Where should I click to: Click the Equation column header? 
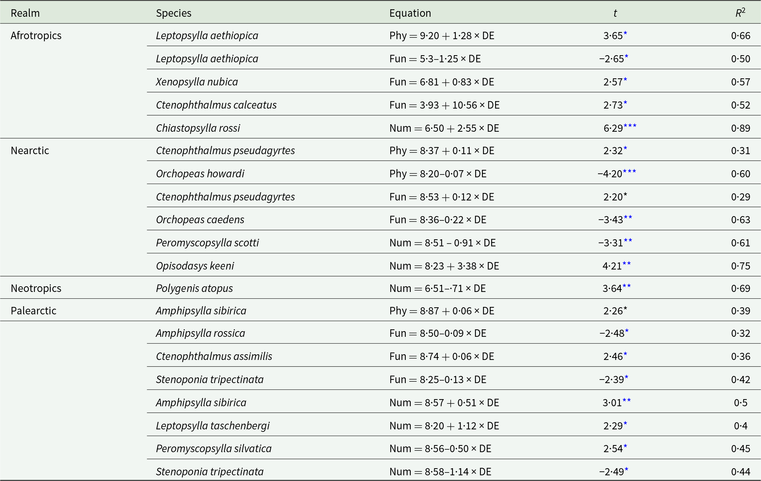click(x=410, y=13)
